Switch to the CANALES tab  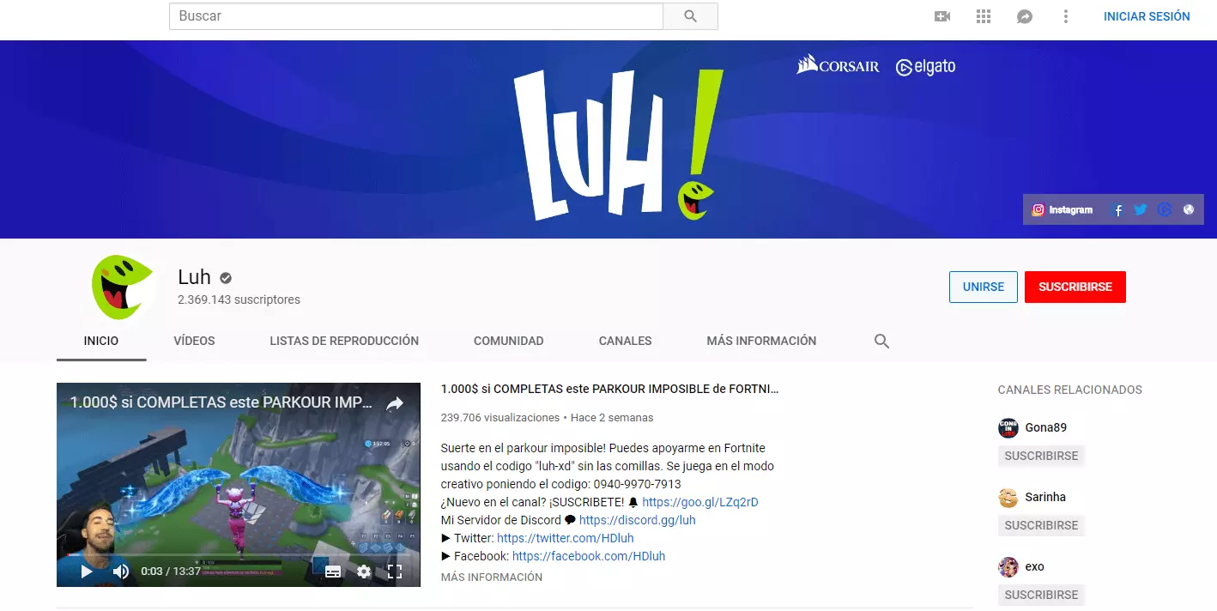click(626, 341)
